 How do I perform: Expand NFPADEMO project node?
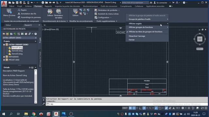pos(4,57)
